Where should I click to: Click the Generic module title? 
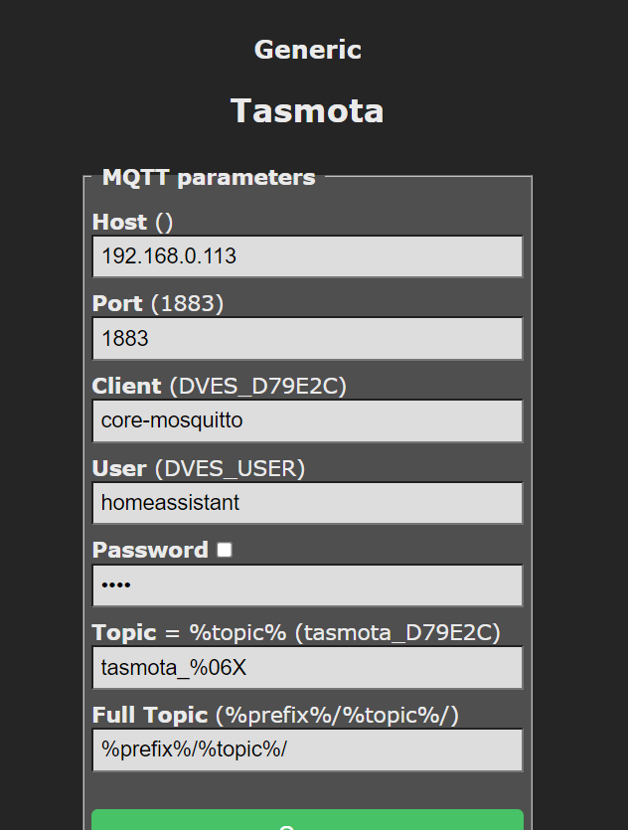(x=308, y=50)
